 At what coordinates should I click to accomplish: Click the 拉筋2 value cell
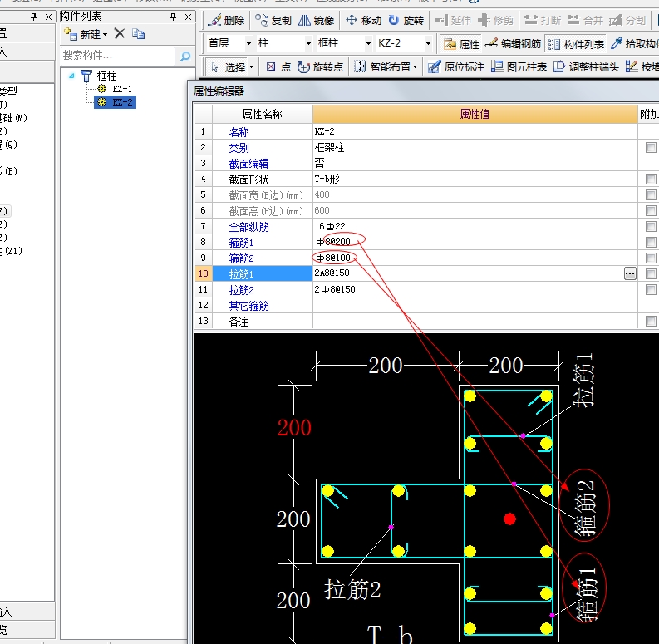[x=475, y=290]
